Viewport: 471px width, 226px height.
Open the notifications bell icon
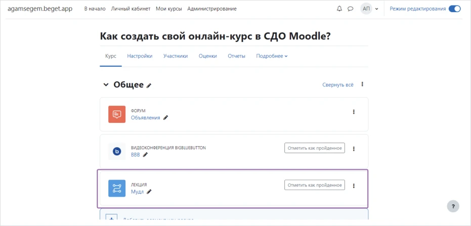click(x=339, y=9)
